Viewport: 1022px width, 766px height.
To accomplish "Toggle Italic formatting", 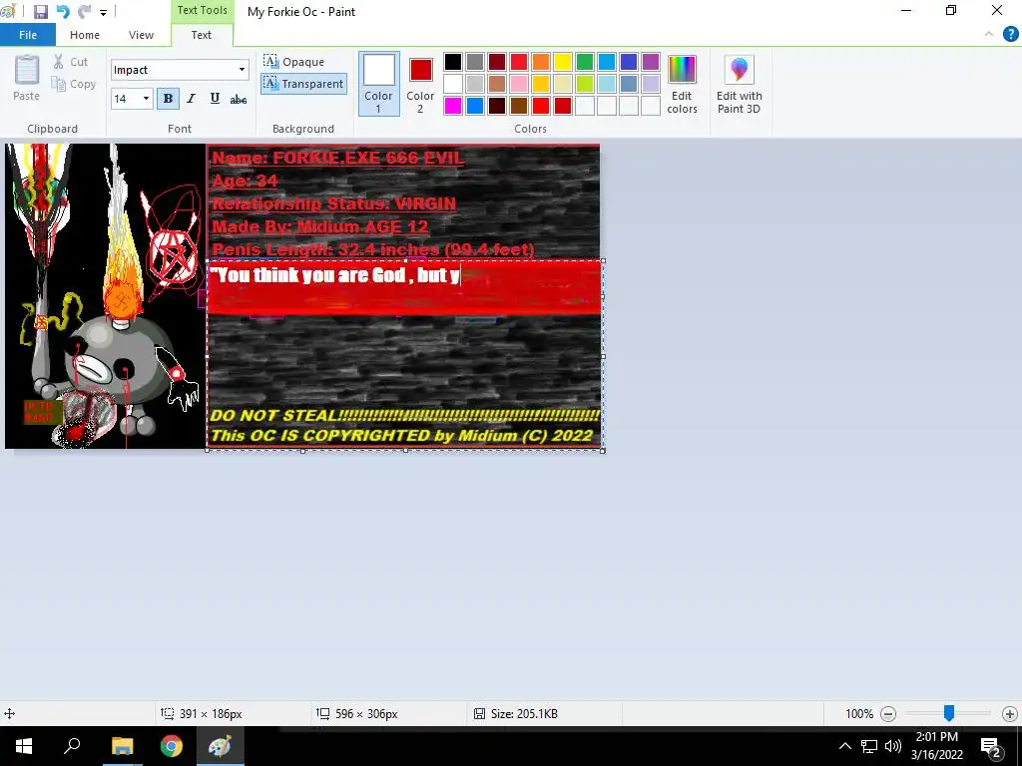I will pos(191,99).
